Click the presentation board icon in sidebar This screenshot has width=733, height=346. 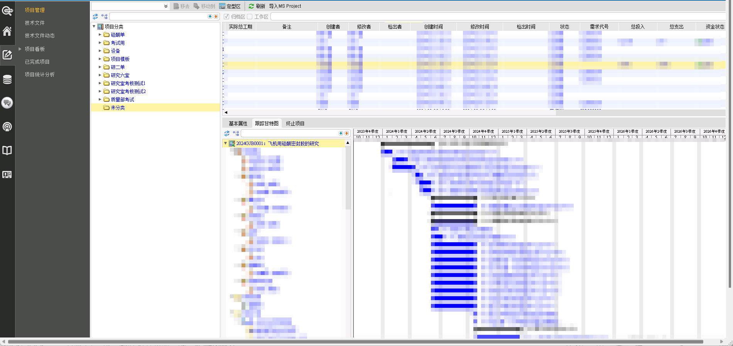pos(7,175)
